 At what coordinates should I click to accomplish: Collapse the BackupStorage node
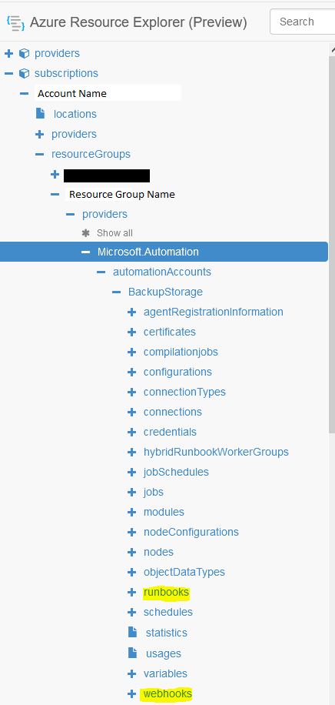coord(116,292)
